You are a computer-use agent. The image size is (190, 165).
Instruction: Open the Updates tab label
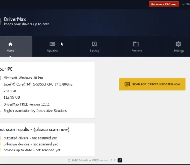53,51
